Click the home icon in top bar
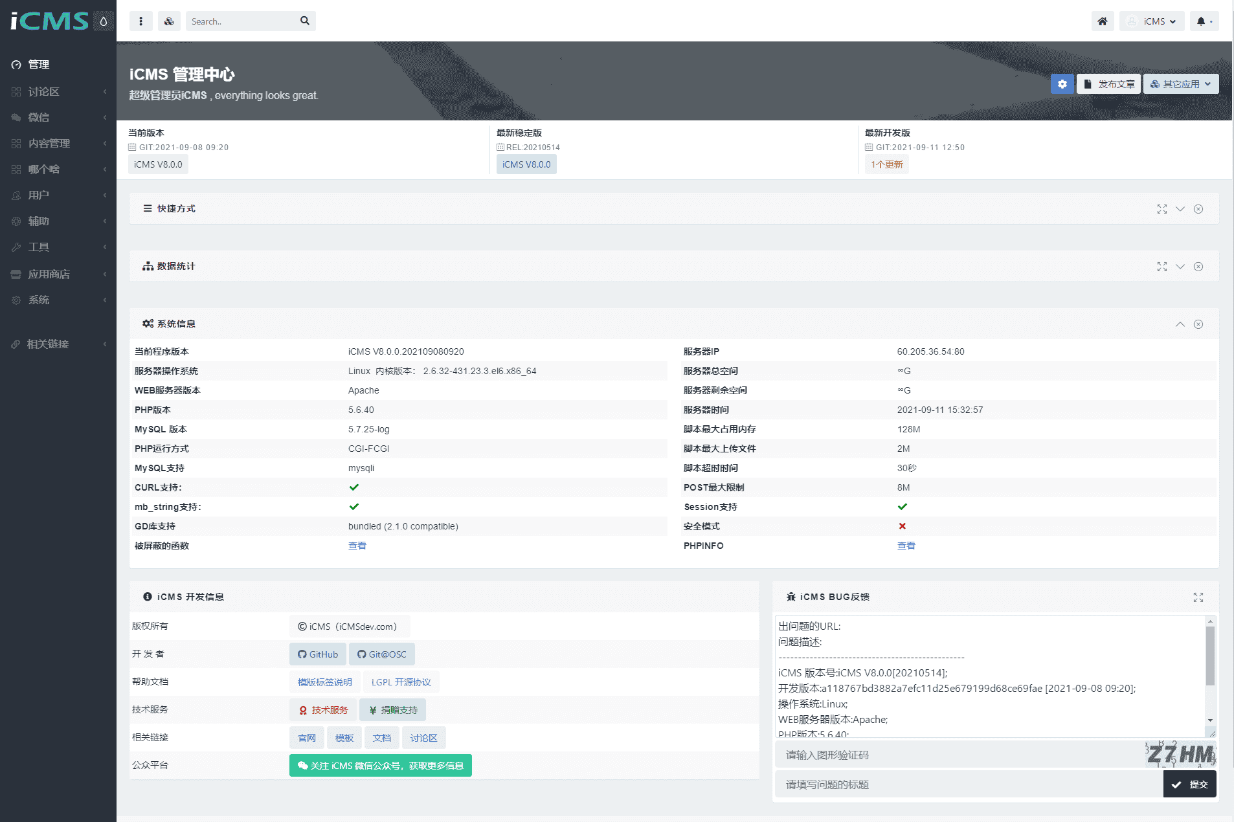Screen dimensions: 1234x822 point(1102,21)
